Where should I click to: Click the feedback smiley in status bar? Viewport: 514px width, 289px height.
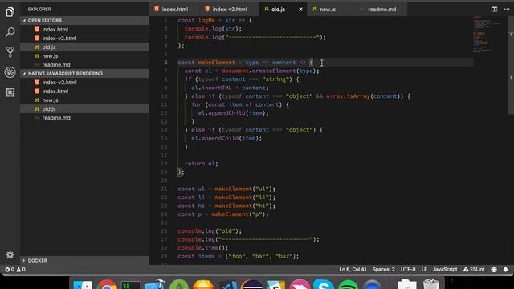(x=494, y=270)
